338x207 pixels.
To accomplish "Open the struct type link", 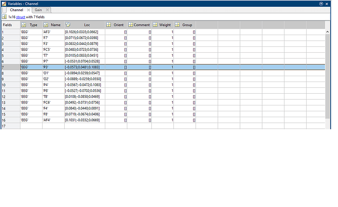I will pos(21,17).
